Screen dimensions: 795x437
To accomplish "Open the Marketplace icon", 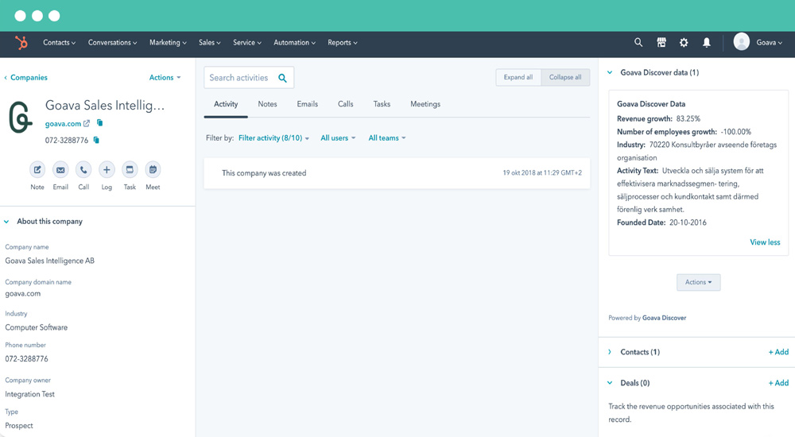I will point(661,43).
